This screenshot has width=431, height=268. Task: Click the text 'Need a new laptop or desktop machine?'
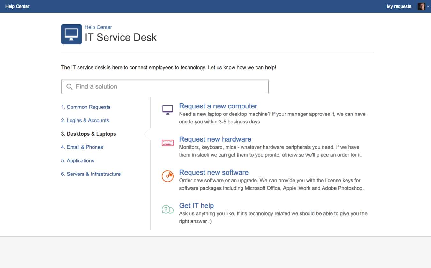pos(225,114)
